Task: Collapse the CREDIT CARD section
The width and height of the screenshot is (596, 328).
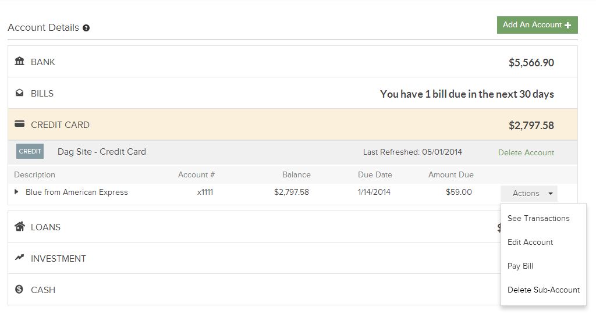Action: [293, 124]
